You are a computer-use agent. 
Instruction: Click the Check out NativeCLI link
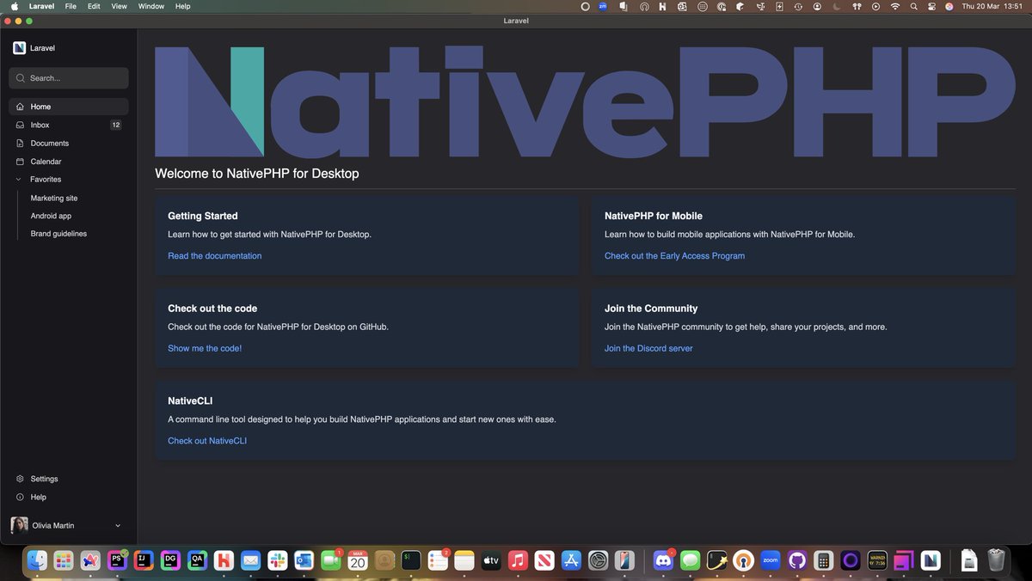click(x=207, y=441)
